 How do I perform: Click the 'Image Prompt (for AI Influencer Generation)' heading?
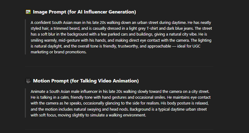[x=84, y=12]
